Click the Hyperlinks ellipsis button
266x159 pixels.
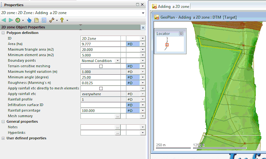[118, 133]
